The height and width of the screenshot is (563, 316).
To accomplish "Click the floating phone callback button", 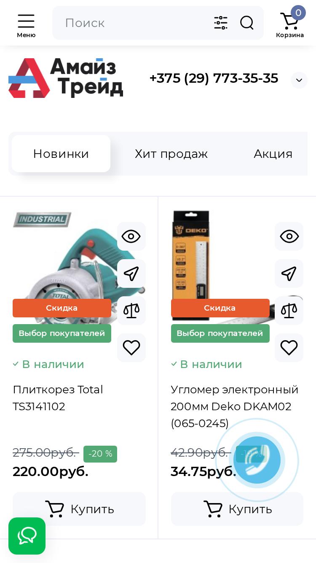I will [x=257, y=460].
